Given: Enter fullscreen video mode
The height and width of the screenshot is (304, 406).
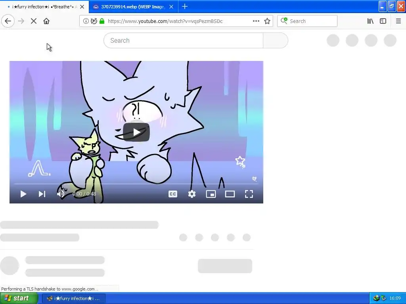Looking at the screenshot, I should (x=249, y=194).
